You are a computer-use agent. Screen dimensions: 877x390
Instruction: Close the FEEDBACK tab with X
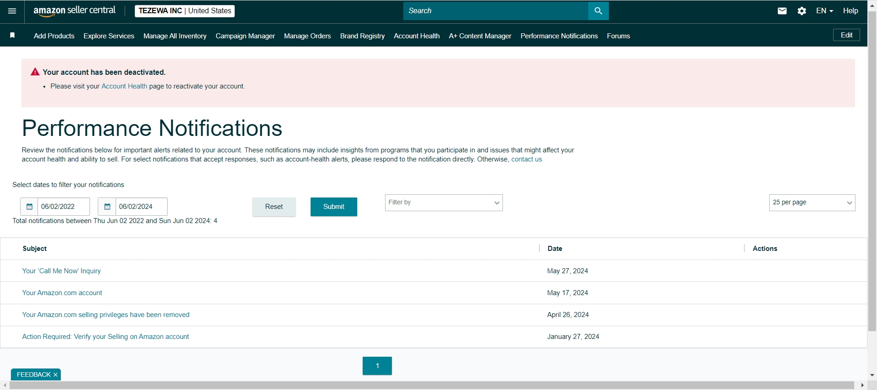pos(56,374)
